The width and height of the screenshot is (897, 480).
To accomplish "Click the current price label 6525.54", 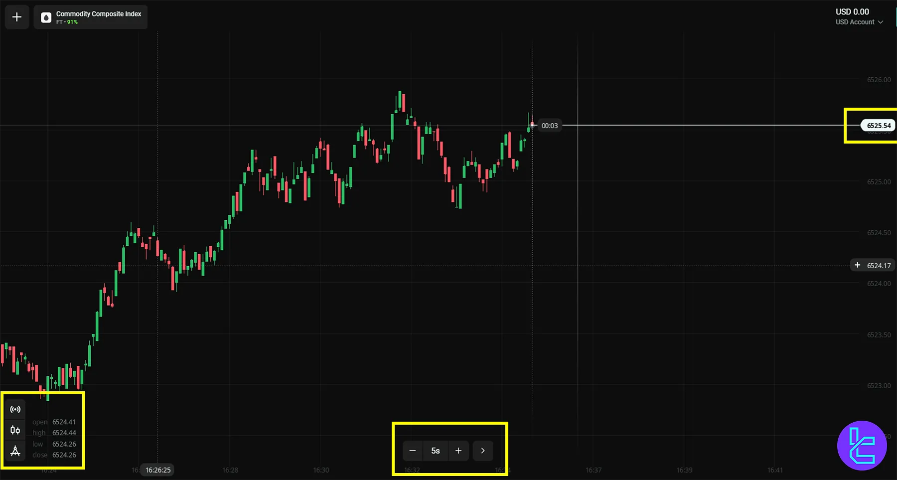I will pos(878,126).
